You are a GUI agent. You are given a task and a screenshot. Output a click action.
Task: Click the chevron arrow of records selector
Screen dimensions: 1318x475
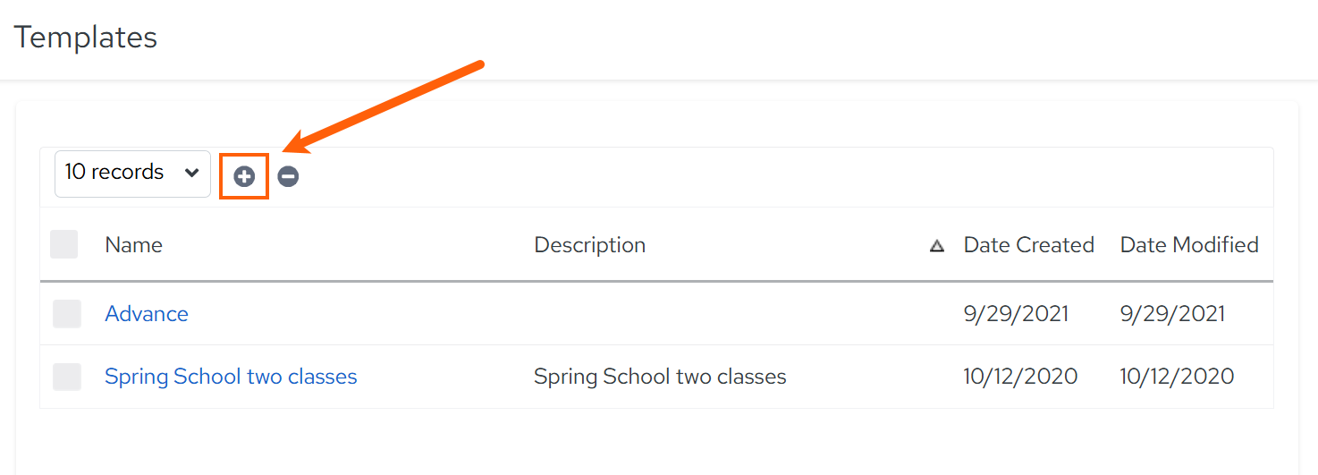(191, 174)
